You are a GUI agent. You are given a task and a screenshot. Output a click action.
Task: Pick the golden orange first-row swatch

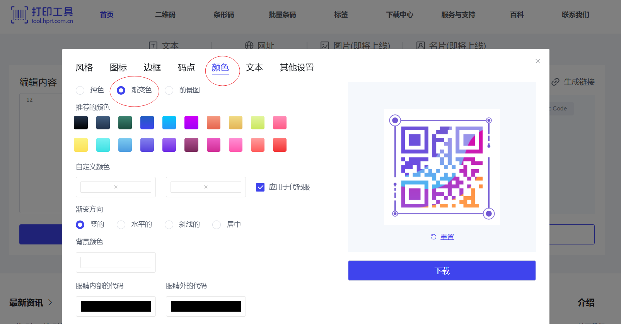[x=235, y=123]
